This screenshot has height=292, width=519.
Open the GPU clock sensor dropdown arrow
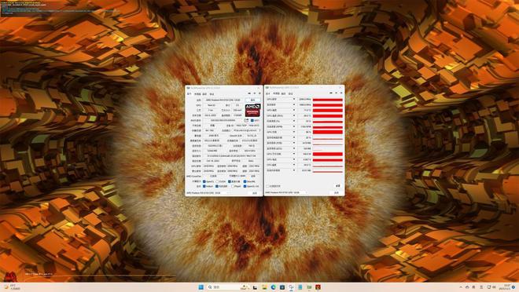[x=294, y=99]
